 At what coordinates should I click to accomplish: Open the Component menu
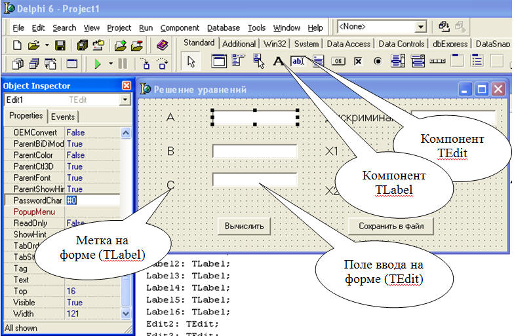pyautogui.click(x=180, y=28)
